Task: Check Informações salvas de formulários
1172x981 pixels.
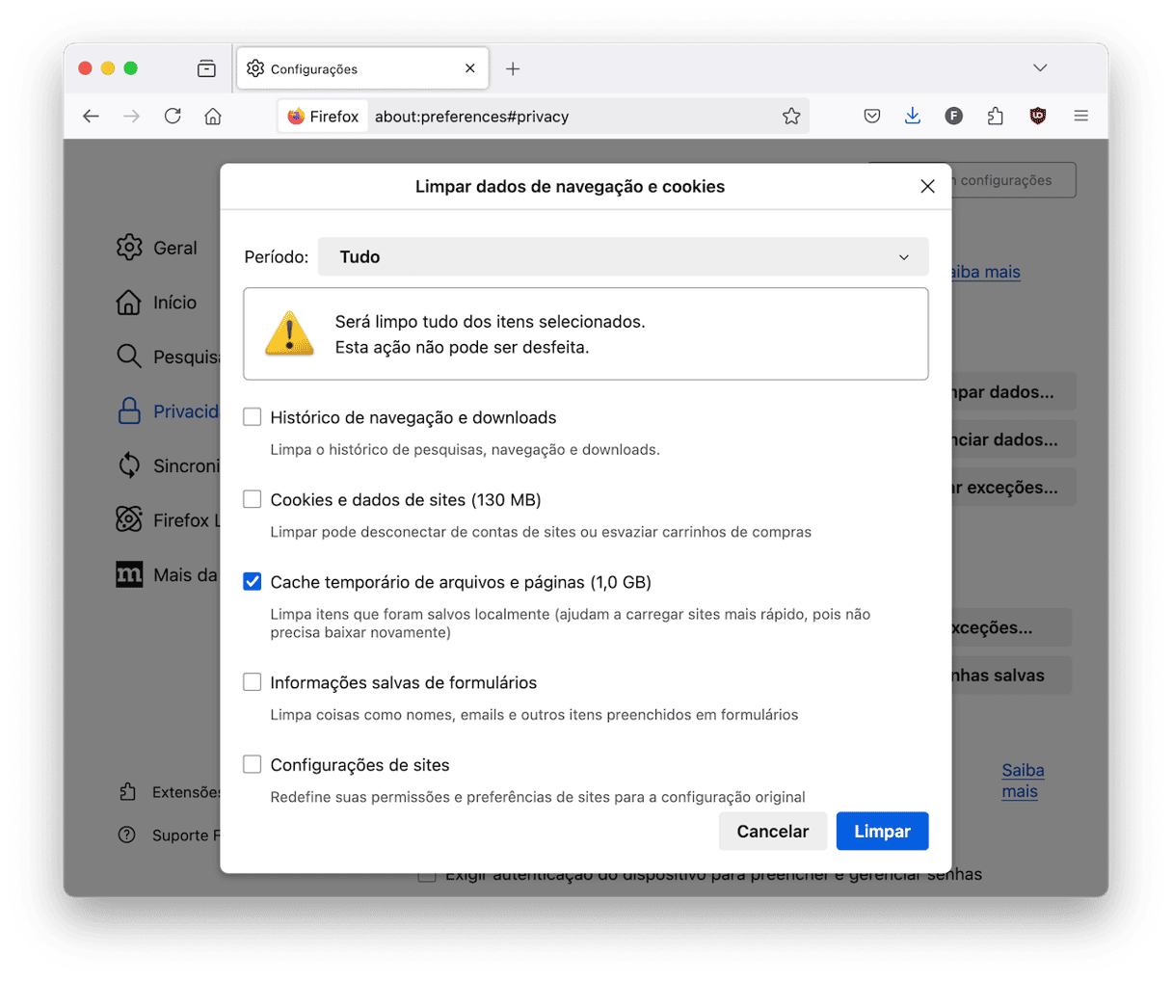Action: tap(253, 682)
